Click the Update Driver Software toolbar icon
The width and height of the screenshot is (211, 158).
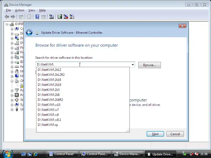60,17
